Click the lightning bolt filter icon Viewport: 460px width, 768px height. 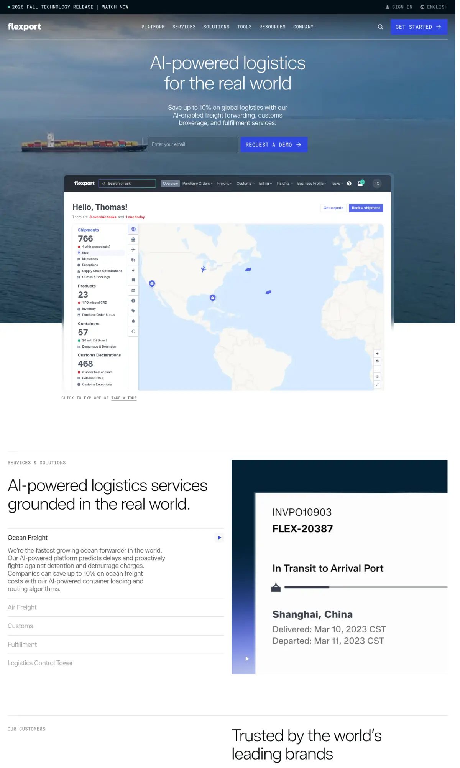[x=133, y=270]
